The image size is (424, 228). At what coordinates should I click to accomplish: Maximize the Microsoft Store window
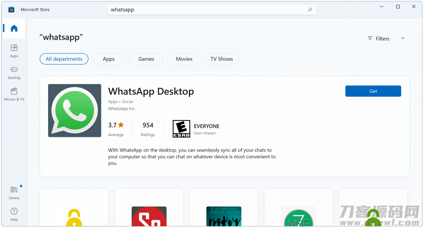pyautogui.click(x=398, y=7)
